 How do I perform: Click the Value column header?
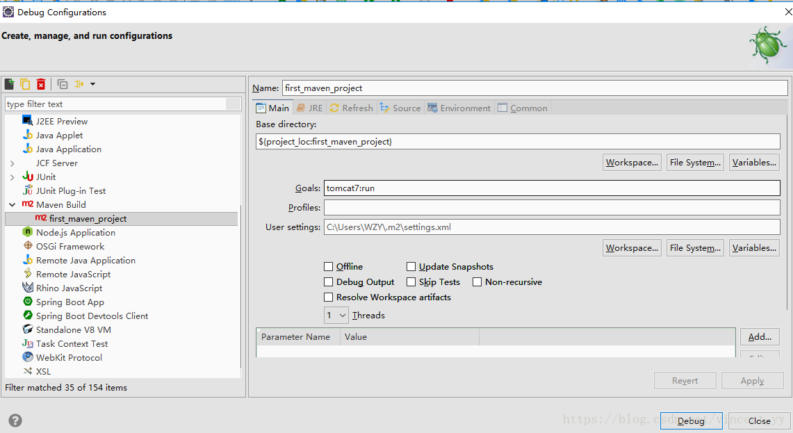[409, 337]
